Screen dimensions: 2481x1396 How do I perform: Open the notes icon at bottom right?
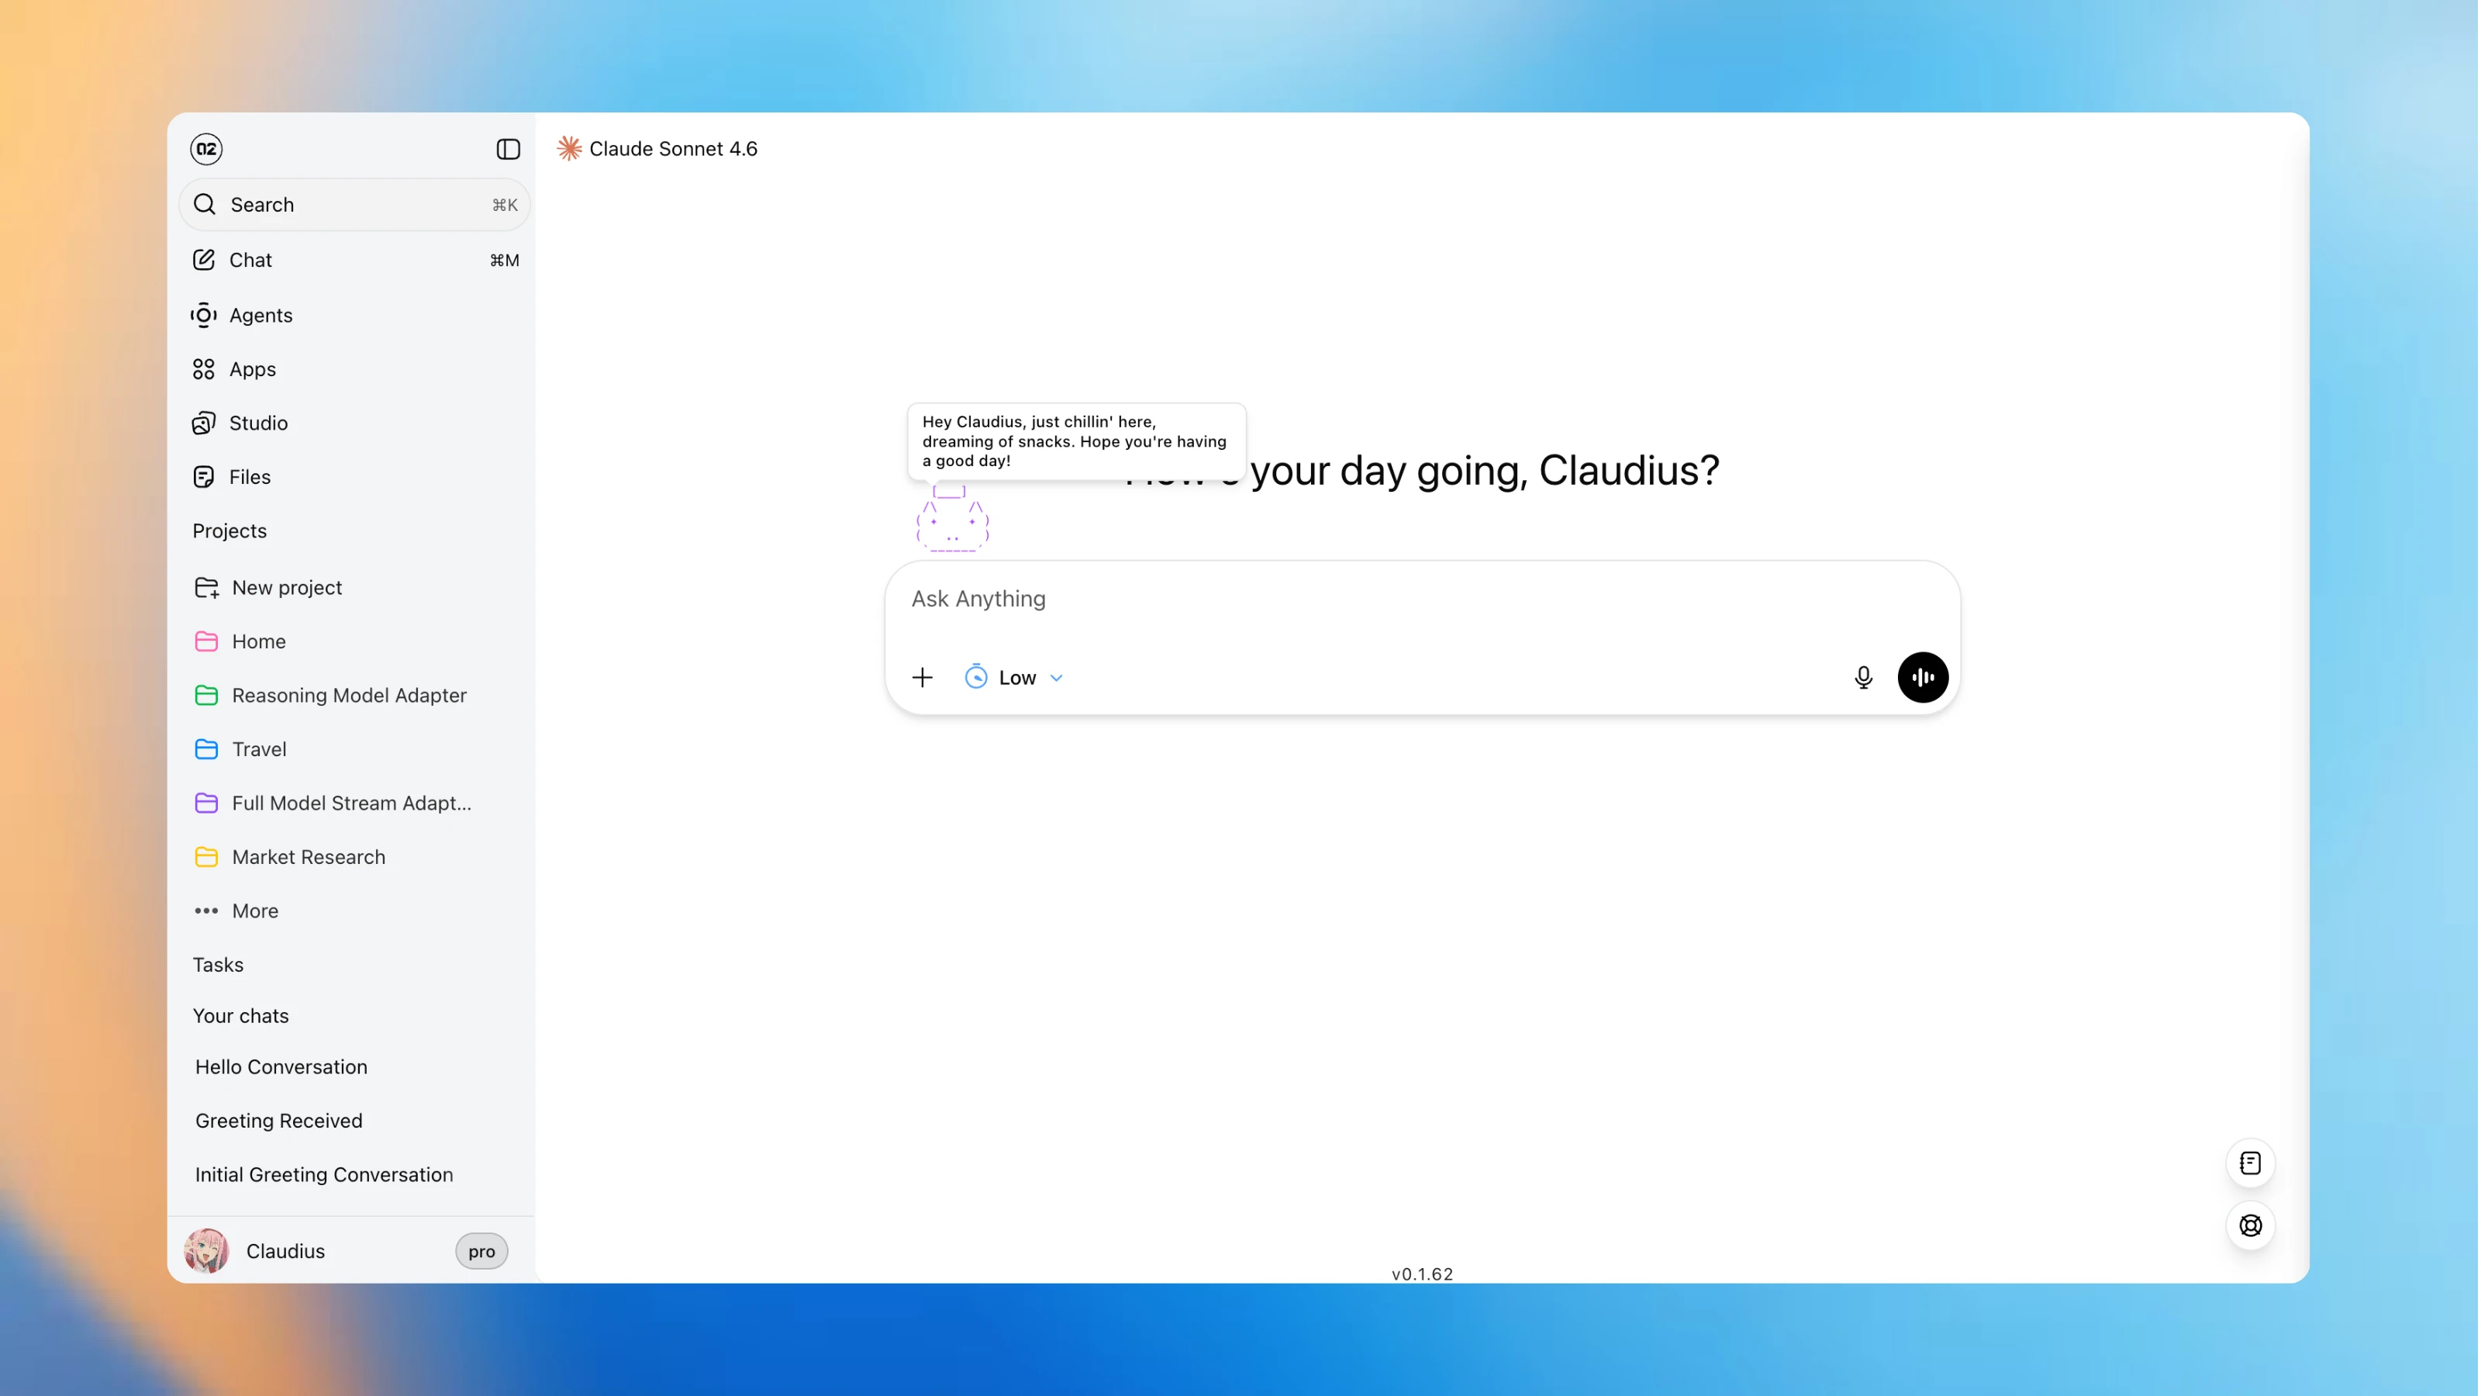click(x=2249, y=1163)
